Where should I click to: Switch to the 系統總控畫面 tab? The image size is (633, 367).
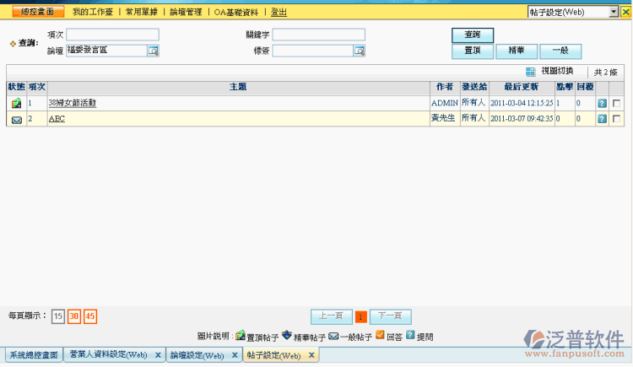pos(34,356)
